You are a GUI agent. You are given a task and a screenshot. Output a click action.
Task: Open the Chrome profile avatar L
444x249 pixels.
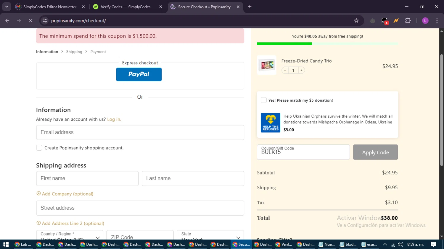pyautogui.click(x=425, y=21)
